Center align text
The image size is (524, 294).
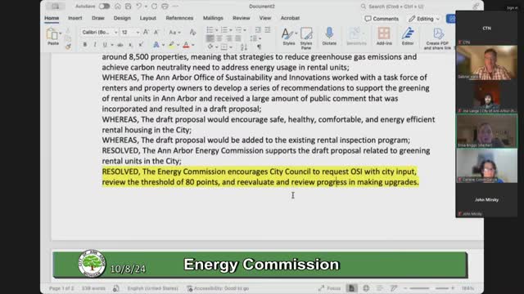click(x=219, y=38)
